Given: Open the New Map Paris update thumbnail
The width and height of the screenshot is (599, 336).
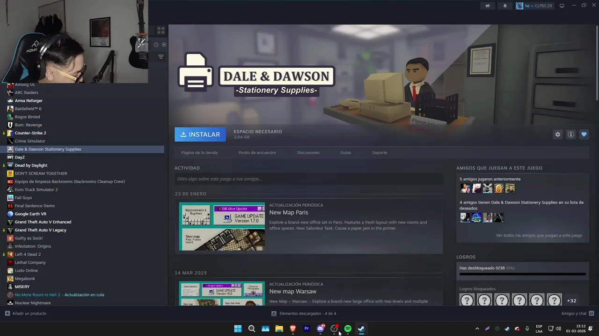Looking at the screenshot, I should [222, 226].
